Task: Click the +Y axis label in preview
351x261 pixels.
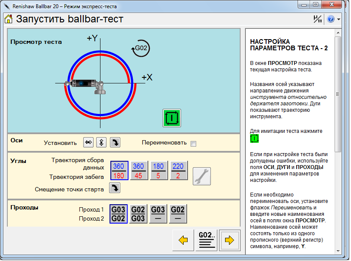Action: [92, 38]
